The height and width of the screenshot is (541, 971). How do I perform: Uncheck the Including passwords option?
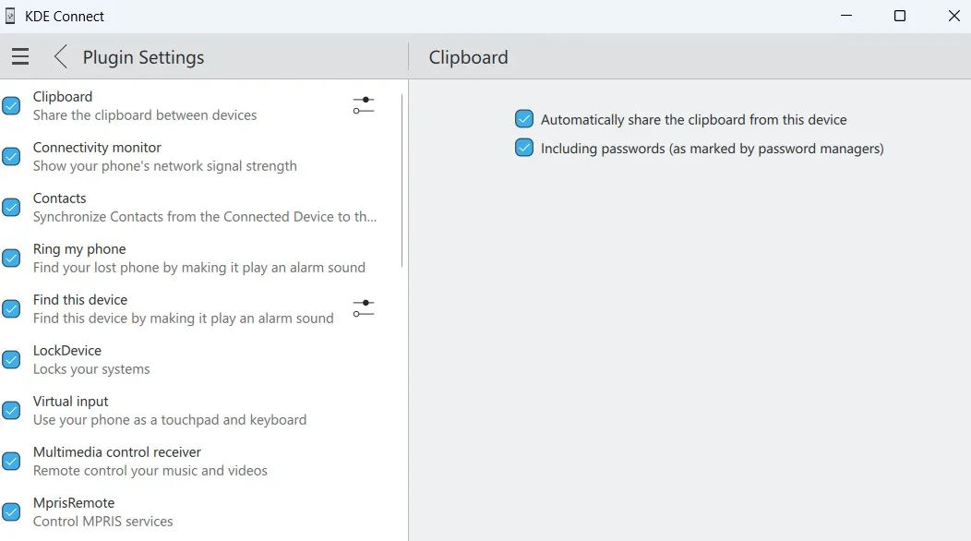pyautogui.click(x=524, y=147)
